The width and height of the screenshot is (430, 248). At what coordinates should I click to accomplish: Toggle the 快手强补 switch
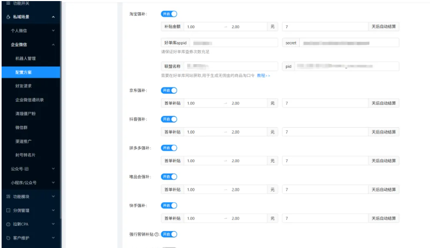point(168,205)
